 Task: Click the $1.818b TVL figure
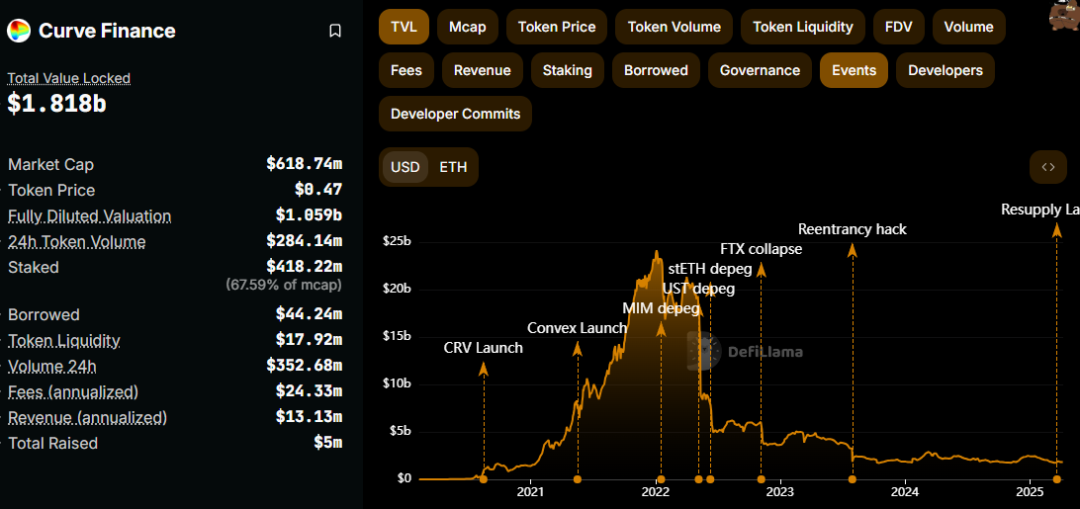tap(56, 104)
